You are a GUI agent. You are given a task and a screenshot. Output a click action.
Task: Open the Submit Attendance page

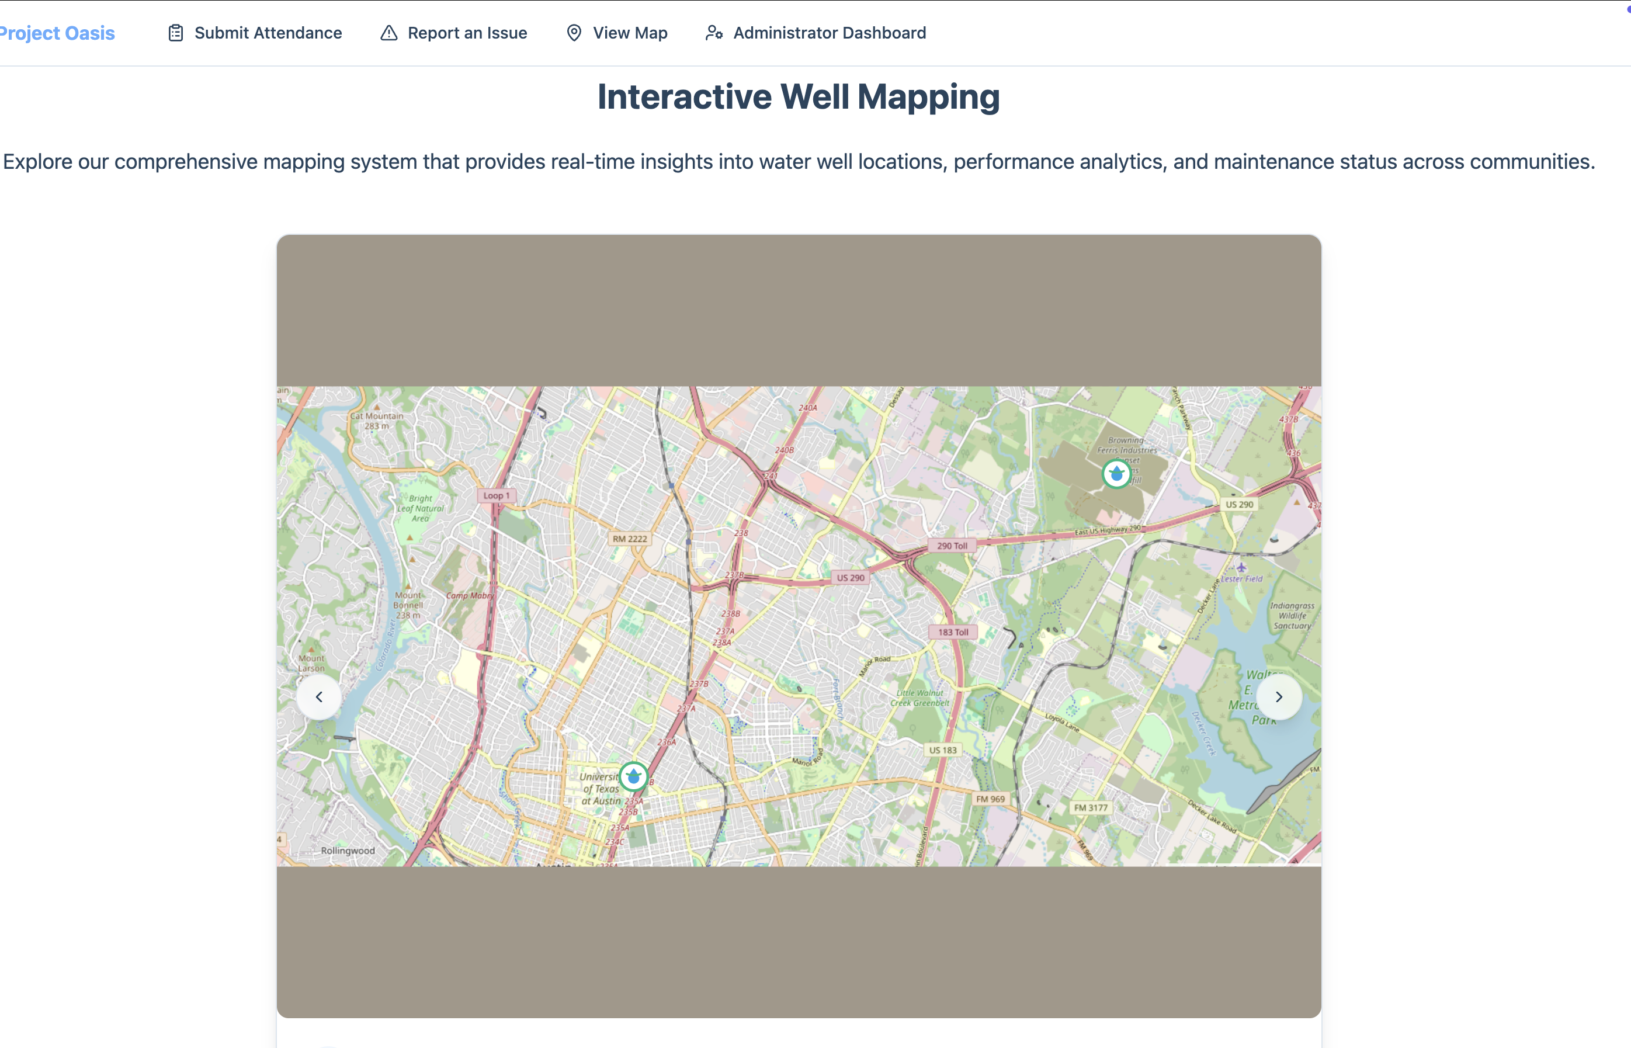tap(268, 33)
